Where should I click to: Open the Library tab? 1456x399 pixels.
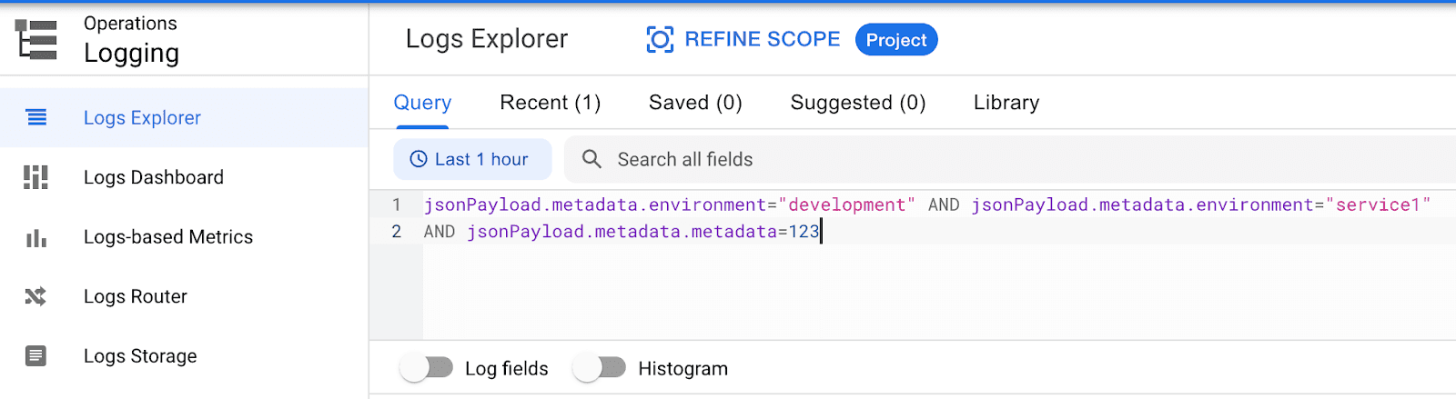[x=1006, y=103]
